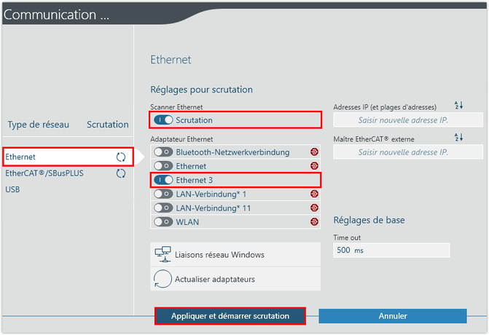
Task: Click the red icon beside Bluetooth-Netzwerkverbindung
Action: pos(314,152)
